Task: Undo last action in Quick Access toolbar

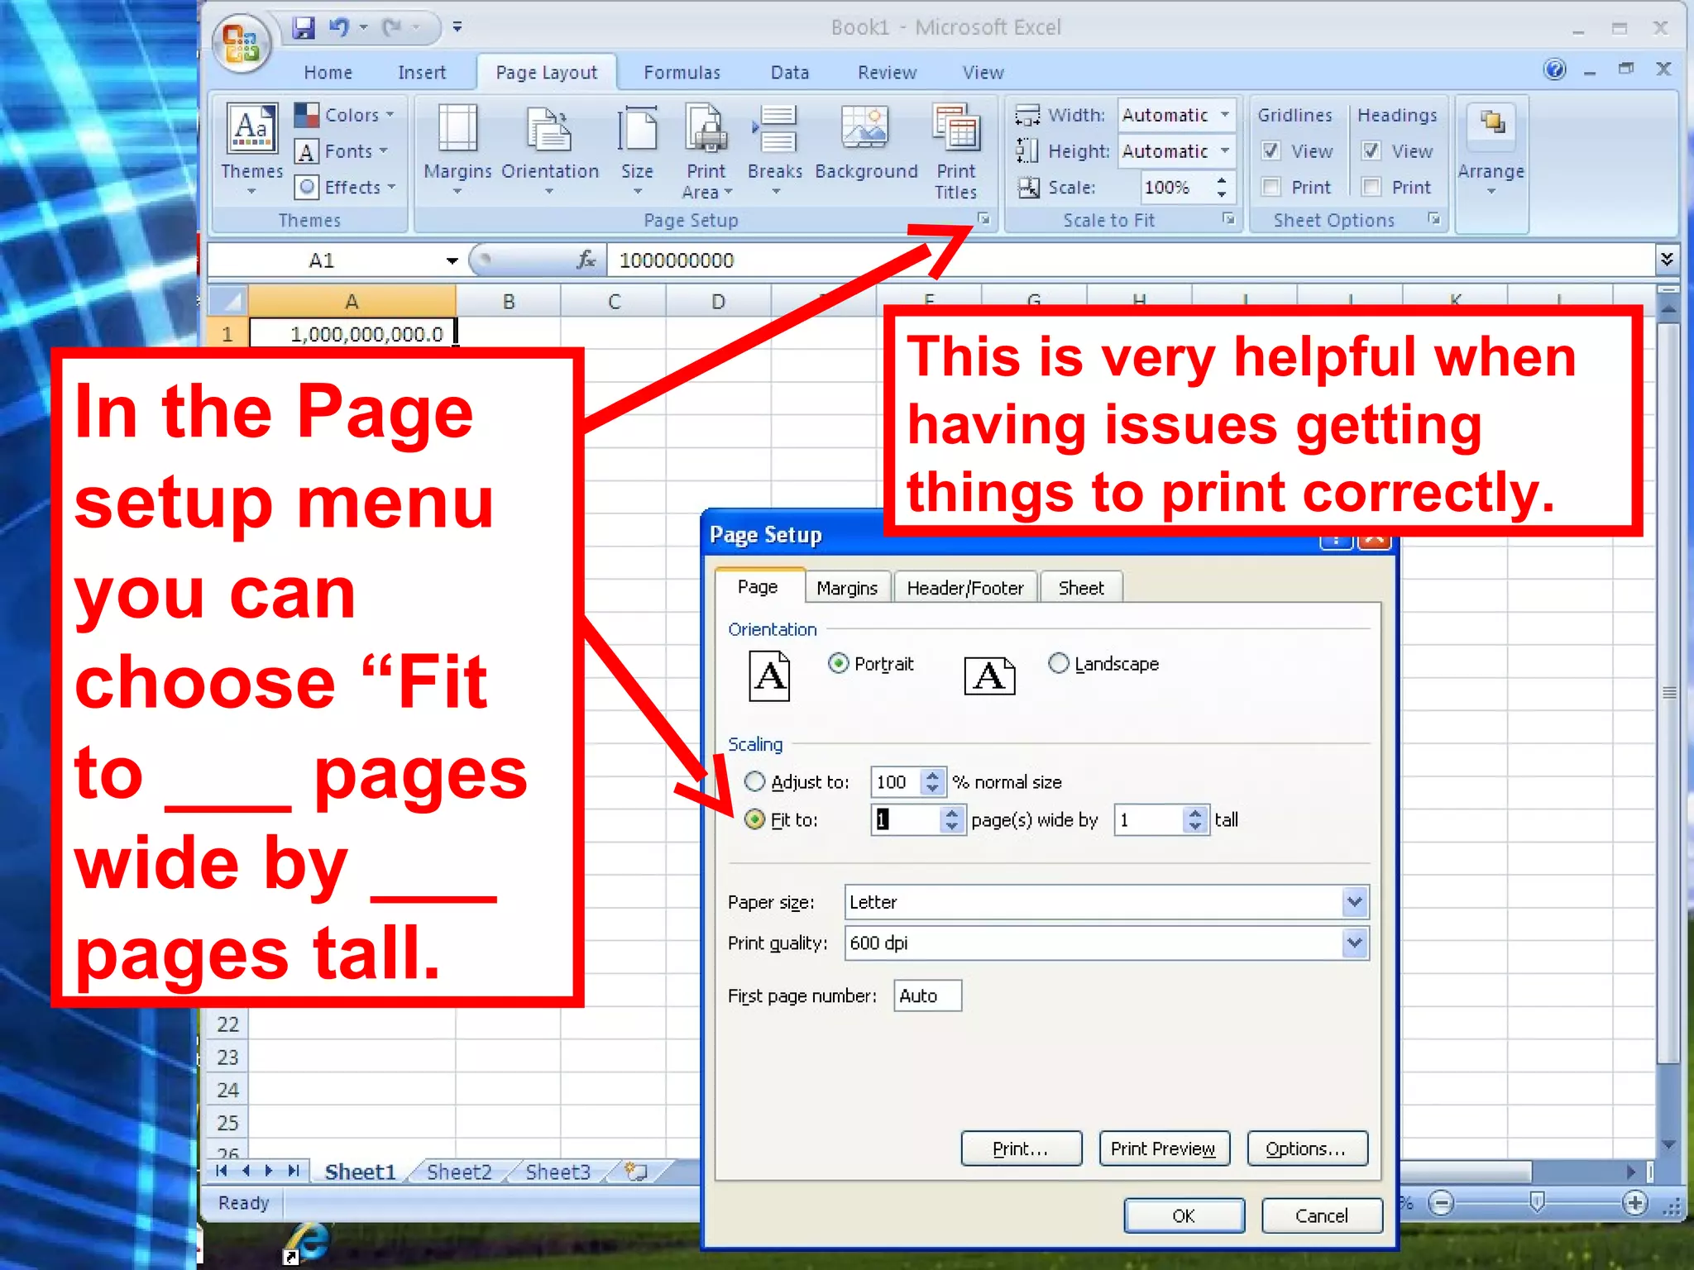Action: click(339, 28)
